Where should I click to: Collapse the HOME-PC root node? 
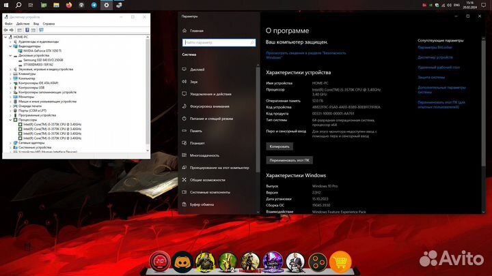(5, 37)
